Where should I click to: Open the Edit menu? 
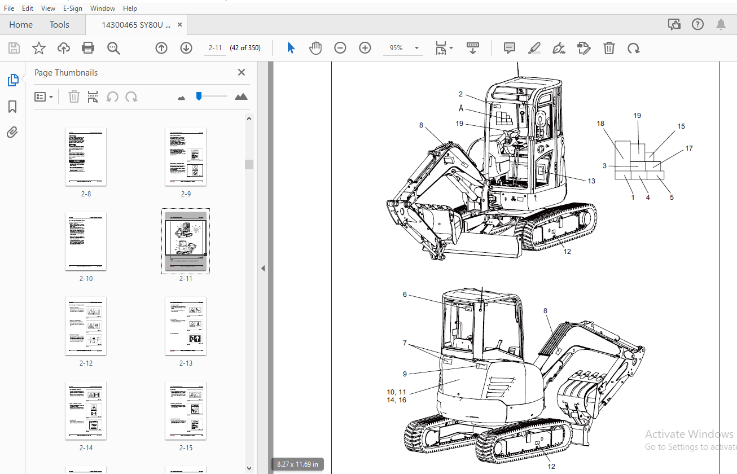point(28,8)
